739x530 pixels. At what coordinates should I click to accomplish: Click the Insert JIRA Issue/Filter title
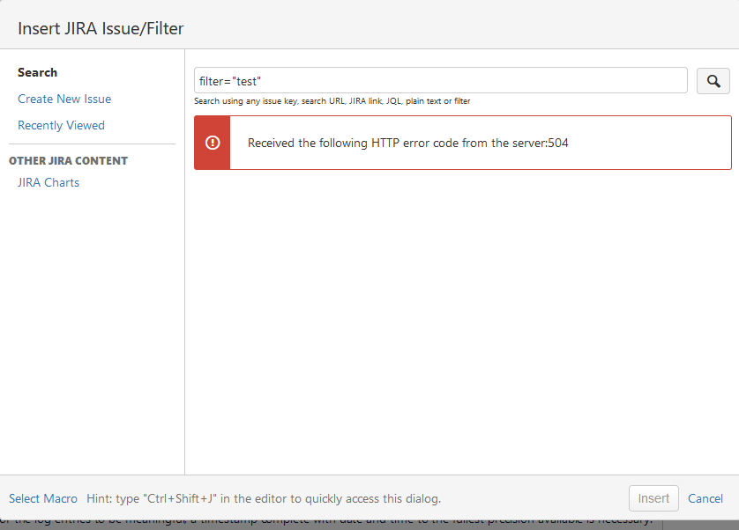101,29
